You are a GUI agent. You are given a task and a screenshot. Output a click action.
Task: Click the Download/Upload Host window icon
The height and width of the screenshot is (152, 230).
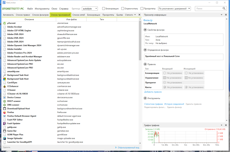click(x=5, y=109)
